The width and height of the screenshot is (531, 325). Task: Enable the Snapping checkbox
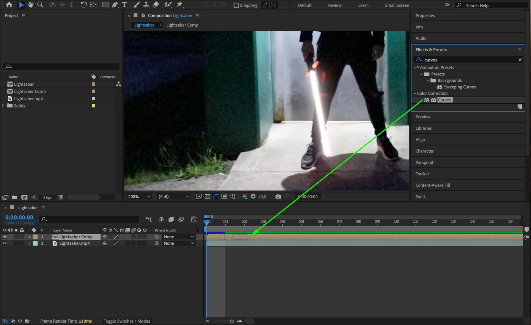(236, 5)
